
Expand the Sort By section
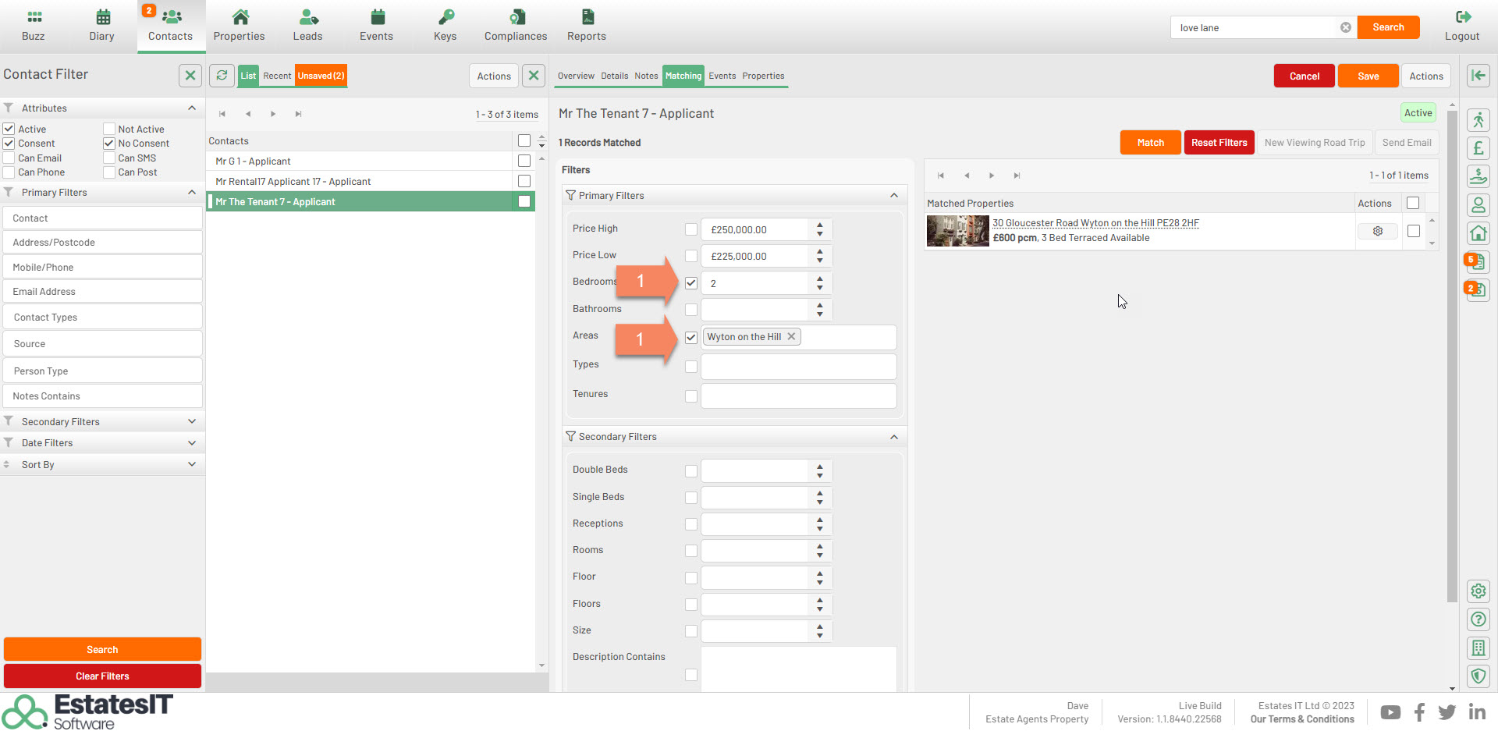tap(192, 465)
